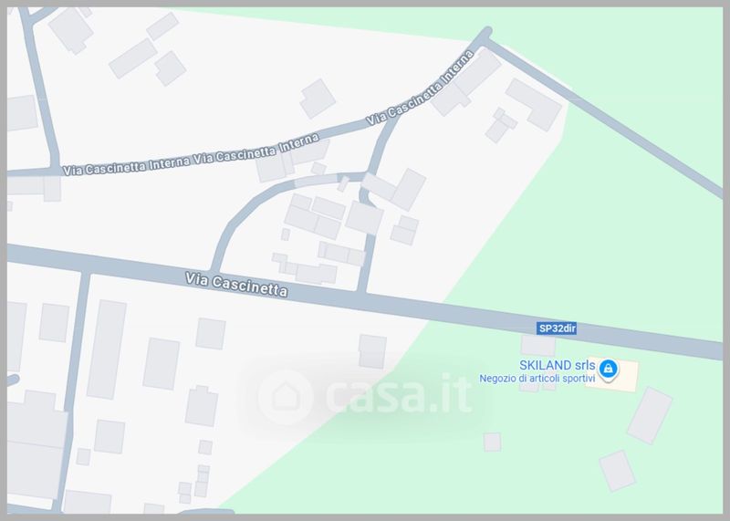
Task: Click the building just below SP32dir badge
Action: coord(538,345)
